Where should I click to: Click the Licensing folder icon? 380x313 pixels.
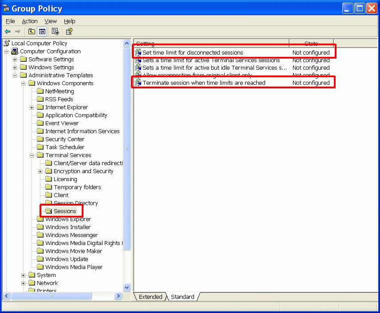tap(49, 179)
